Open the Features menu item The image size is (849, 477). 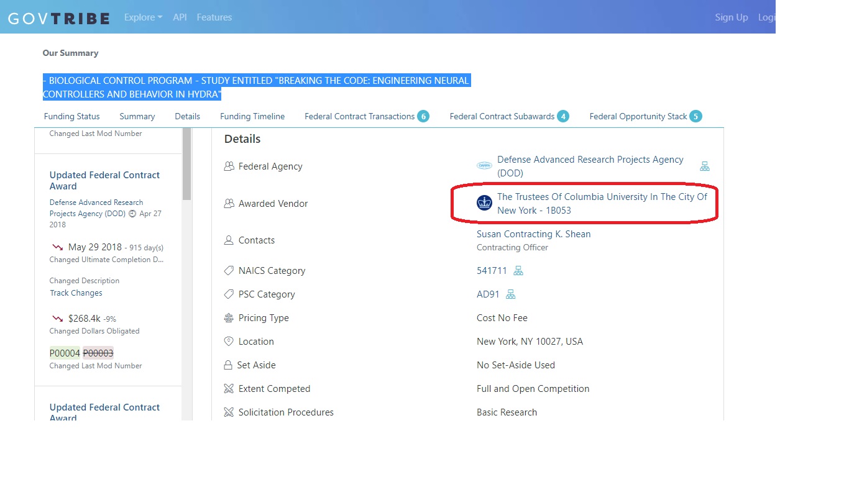pyautogui.click(x=214, y=17)
